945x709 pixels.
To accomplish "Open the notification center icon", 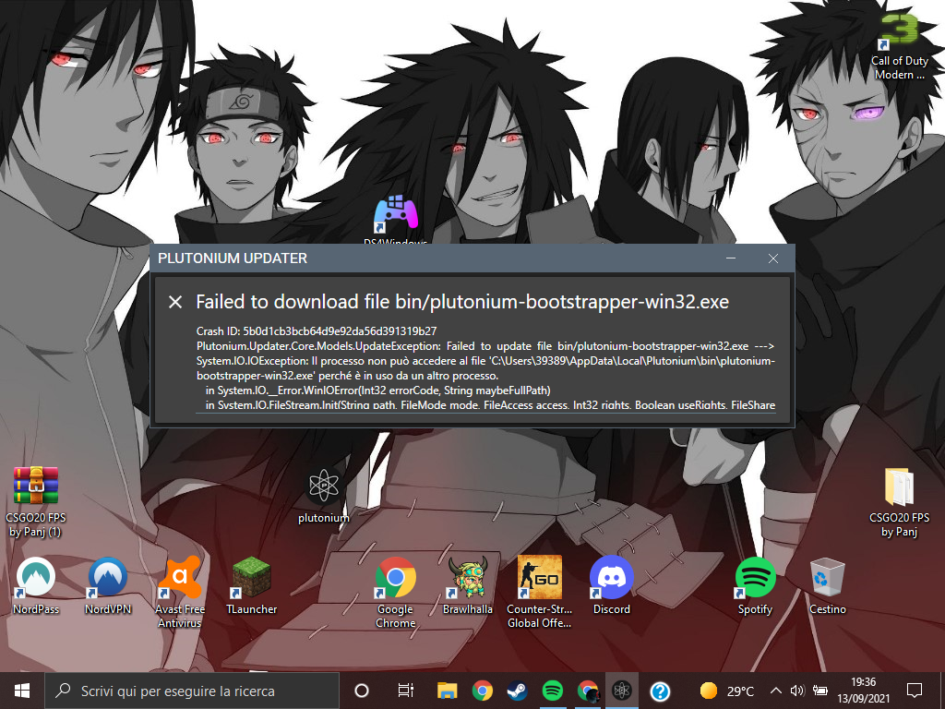I will click(915, 691).
